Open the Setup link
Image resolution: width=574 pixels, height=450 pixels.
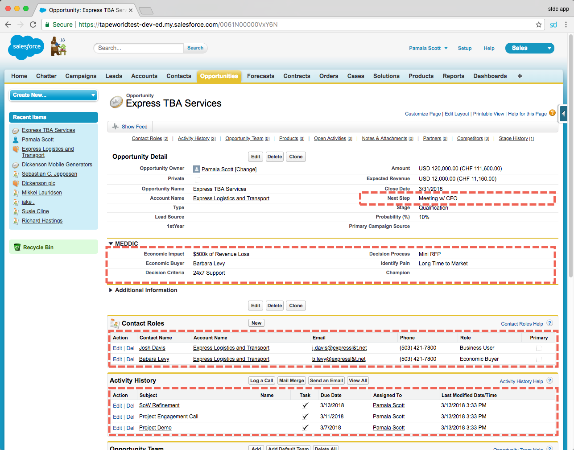click(x=465, y=48)
